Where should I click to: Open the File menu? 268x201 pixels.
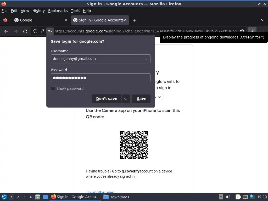click(4, 11)
